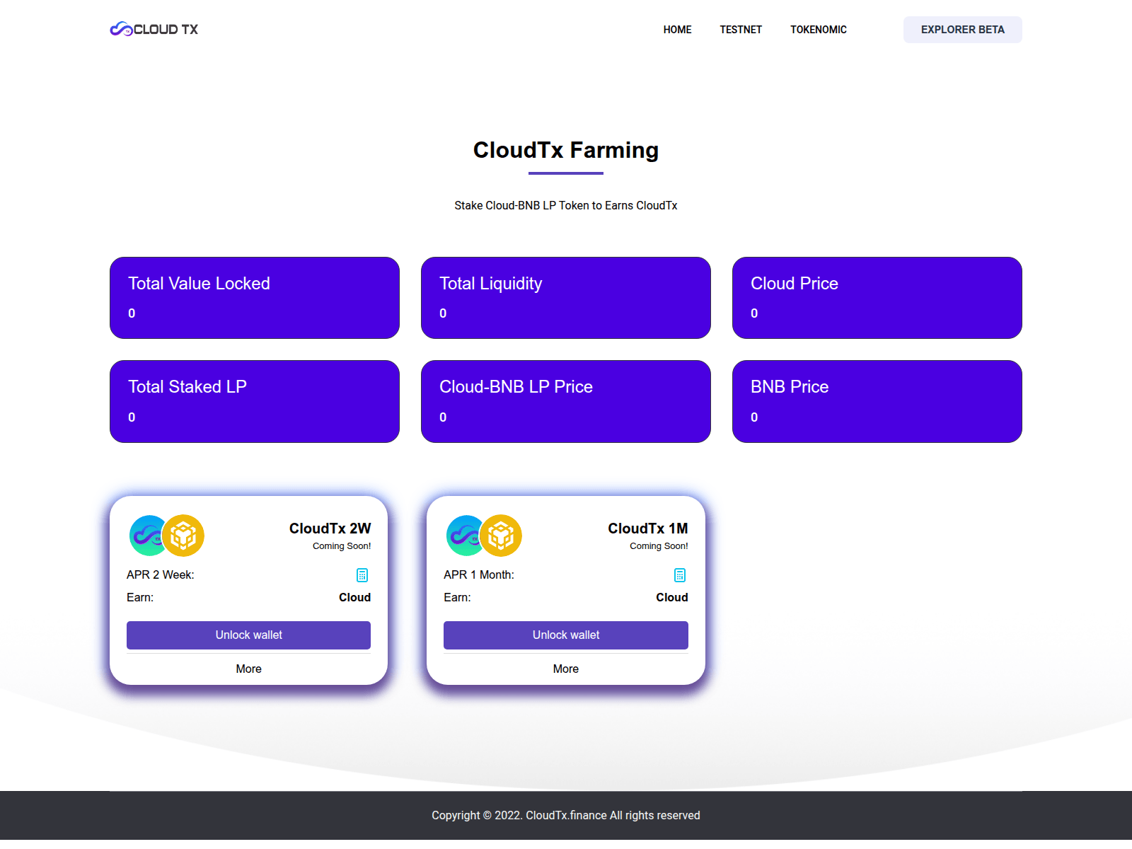This screenshot has width=1132, height=849.
Task: Expand More details for CloudTx 2W
Action: click(248, 668)
